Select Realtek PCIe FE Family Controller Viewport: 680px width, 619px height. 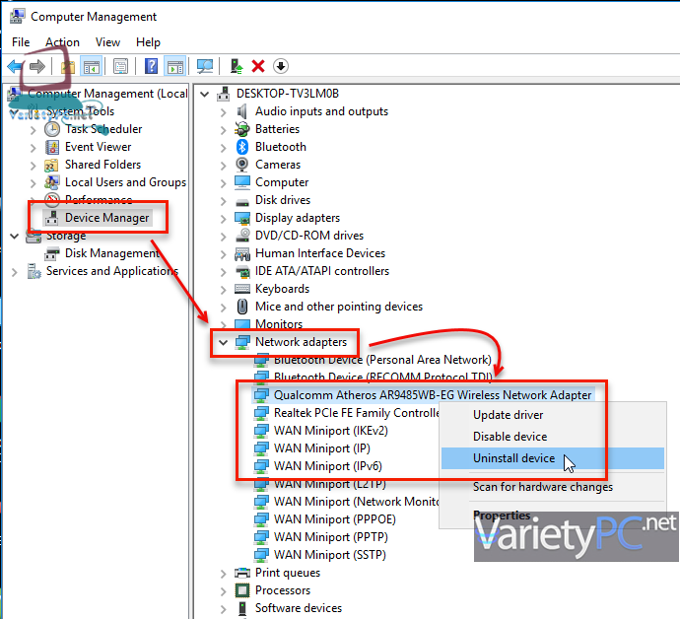357,413
